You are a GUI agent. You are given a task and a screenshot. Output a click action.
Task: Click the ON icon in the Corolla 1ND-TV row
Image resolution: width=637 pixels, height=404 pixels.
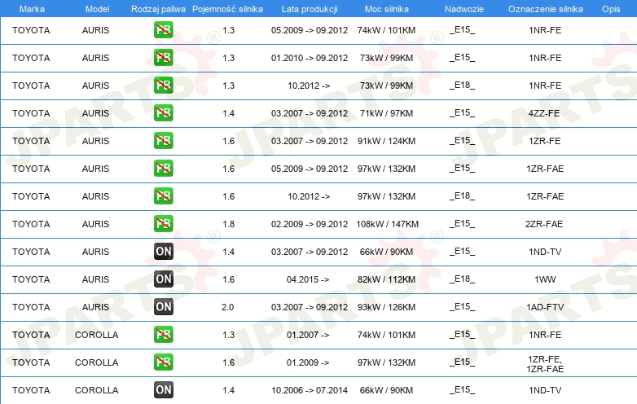(163, 390)
